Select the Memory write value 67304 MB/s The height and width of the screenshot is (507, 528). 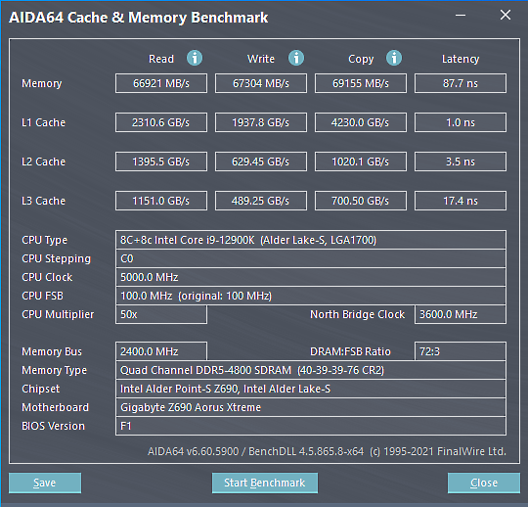click(261, 83)
